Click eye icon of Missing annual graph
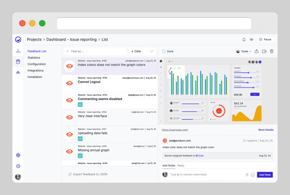The width and height of the screenshot is (290, 195). [70, 151]
